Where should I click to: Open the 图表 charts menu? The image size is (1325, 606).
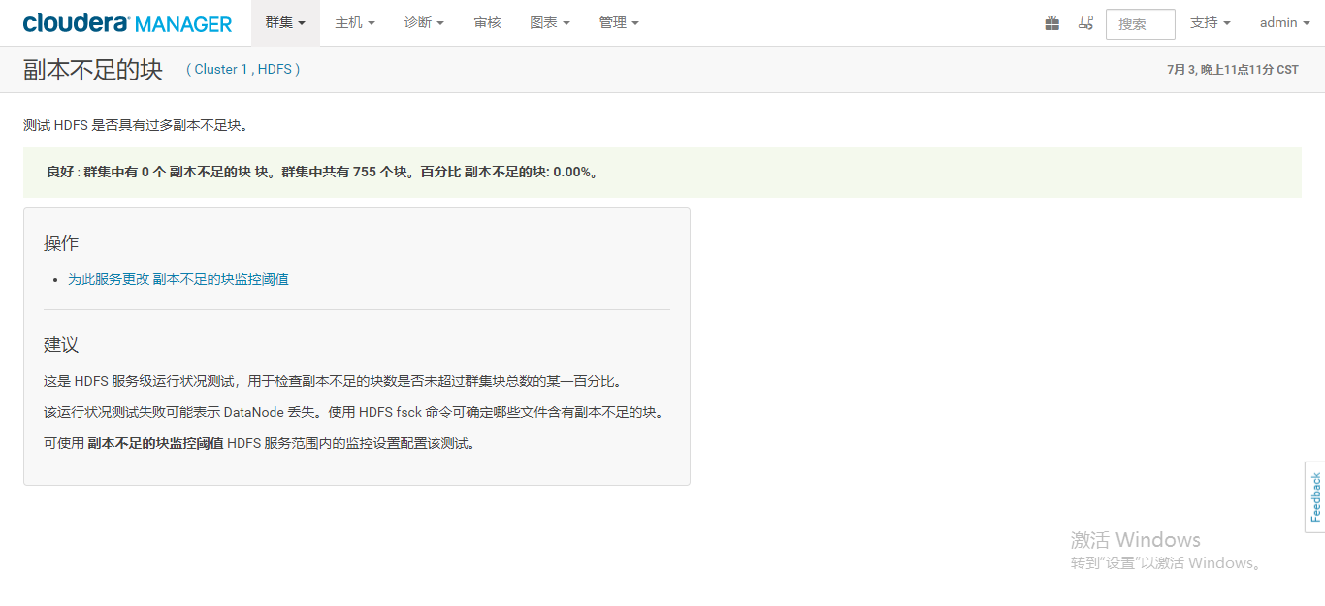point(545,22)
